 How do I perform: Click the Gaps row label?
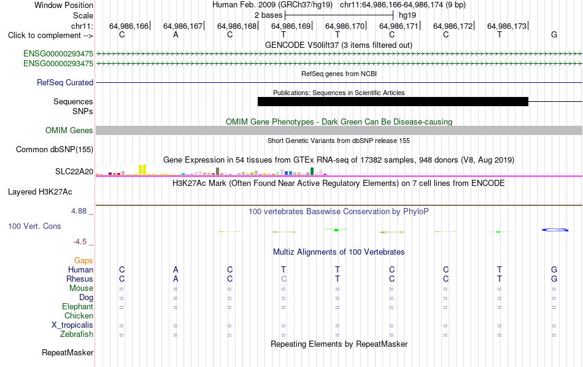[x=83, y=261]
